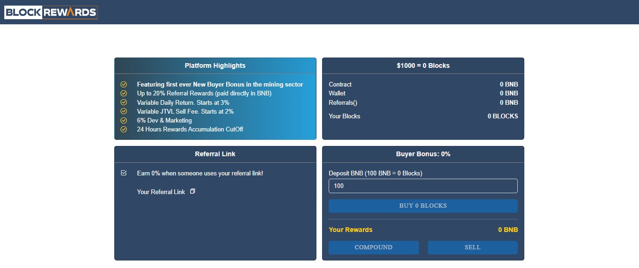Image resolution: width=639 pixels, height=268 pixels.
Task: Click the Your Blocks label
Action: tap(345, 116)
